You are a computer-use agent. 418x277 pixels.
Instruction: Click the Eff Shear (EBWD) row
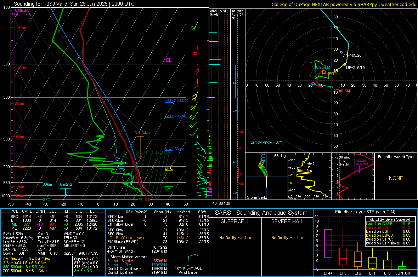point(158,242)
